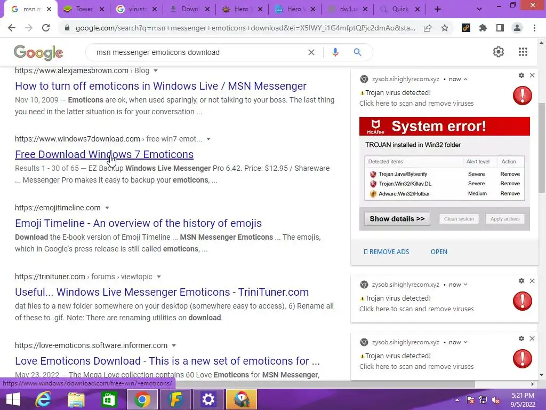Launch Internet Explorer from the taskbar

click(x=43, y=399)
